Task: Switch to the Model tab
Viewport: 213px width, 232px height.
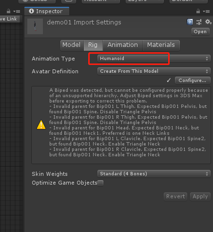Action: click(x=72, y=45)
